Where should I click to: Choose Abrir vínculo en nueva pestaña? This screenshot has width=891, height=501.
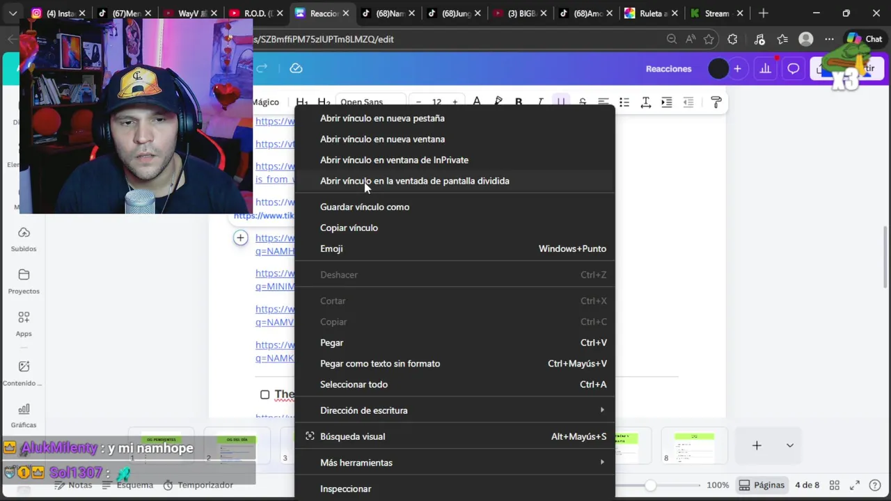pyautogui.click(x=455, y=118)
